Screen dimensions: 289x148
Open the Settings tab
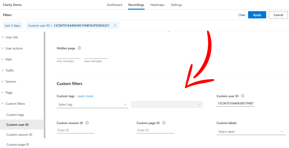[176, 5]
